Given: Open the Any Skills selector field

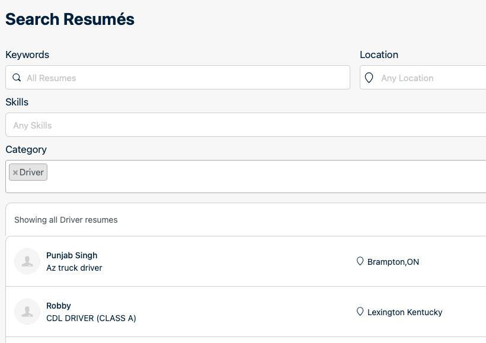Looking at the screenshot, I should (x=246, y=125).
